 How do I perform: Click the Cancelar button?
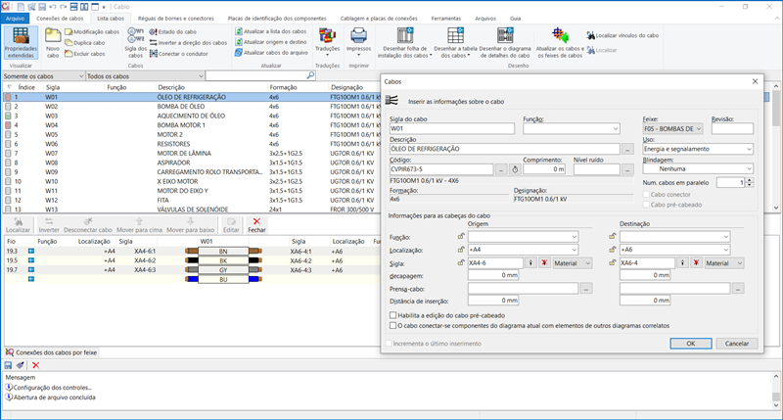[x=737, y=344]
